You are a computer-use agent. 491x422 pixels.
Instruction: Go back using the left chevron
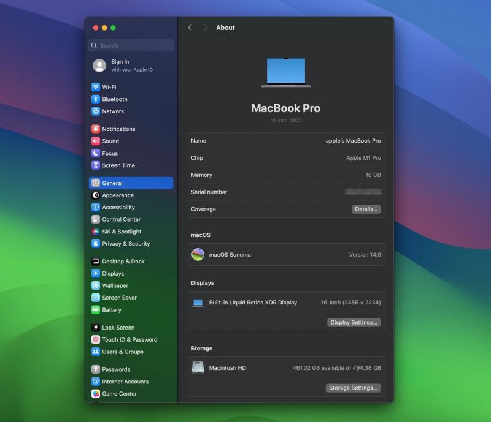point(190,28)
